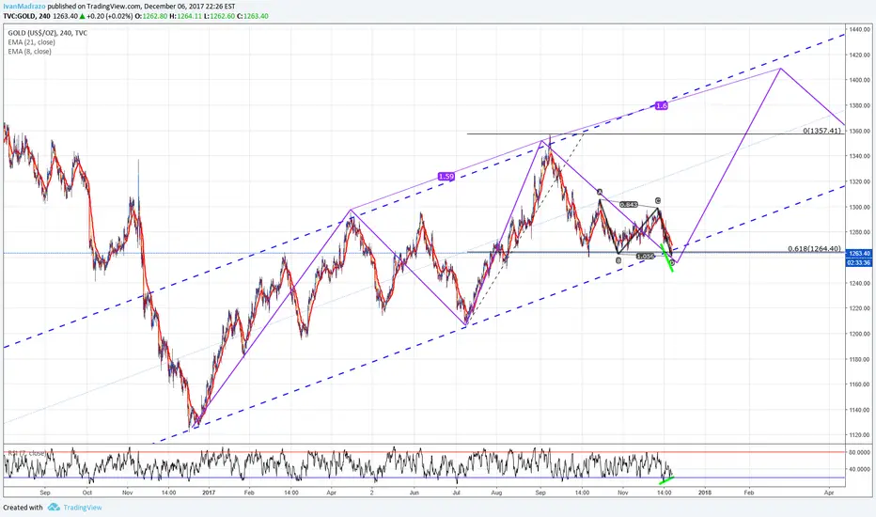Screen dimensions: 876x517
Task: Click the 1400.00 price axis value
Action: (860, 80)
